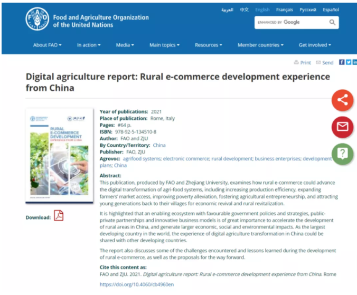Click the red share floating button
Image resolution: width=357 pixels, height=295 pixels.
pos(342,100)
